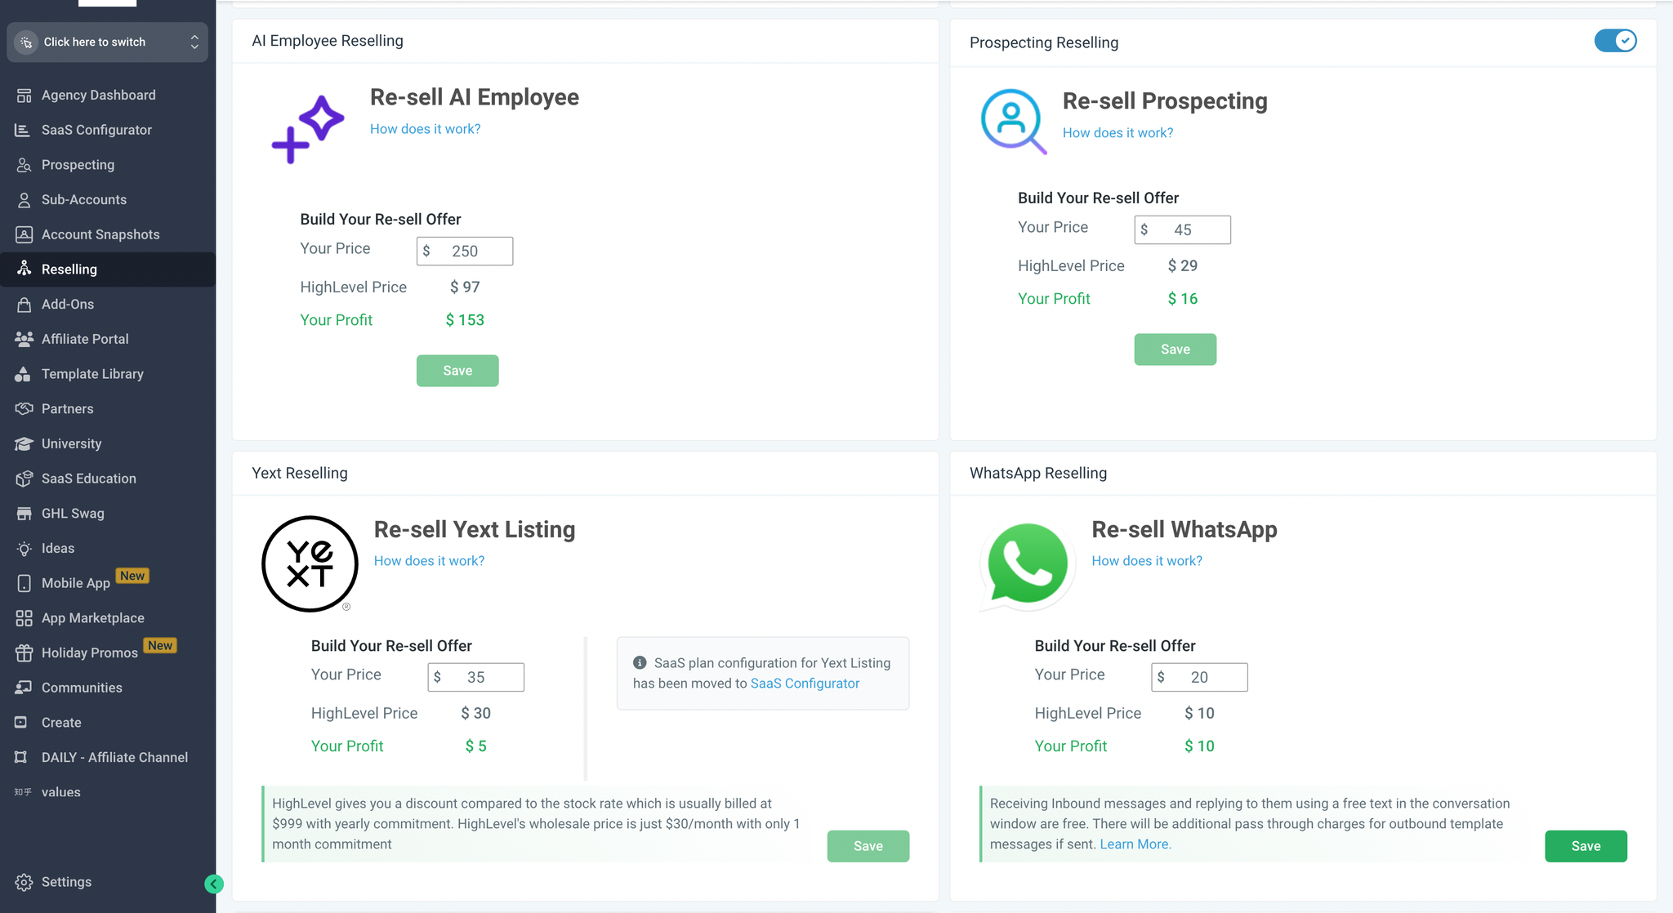This screenshot has width=1673, height=913.
Task: Open Settings gear icon at bottom
Action: point(24,882)
